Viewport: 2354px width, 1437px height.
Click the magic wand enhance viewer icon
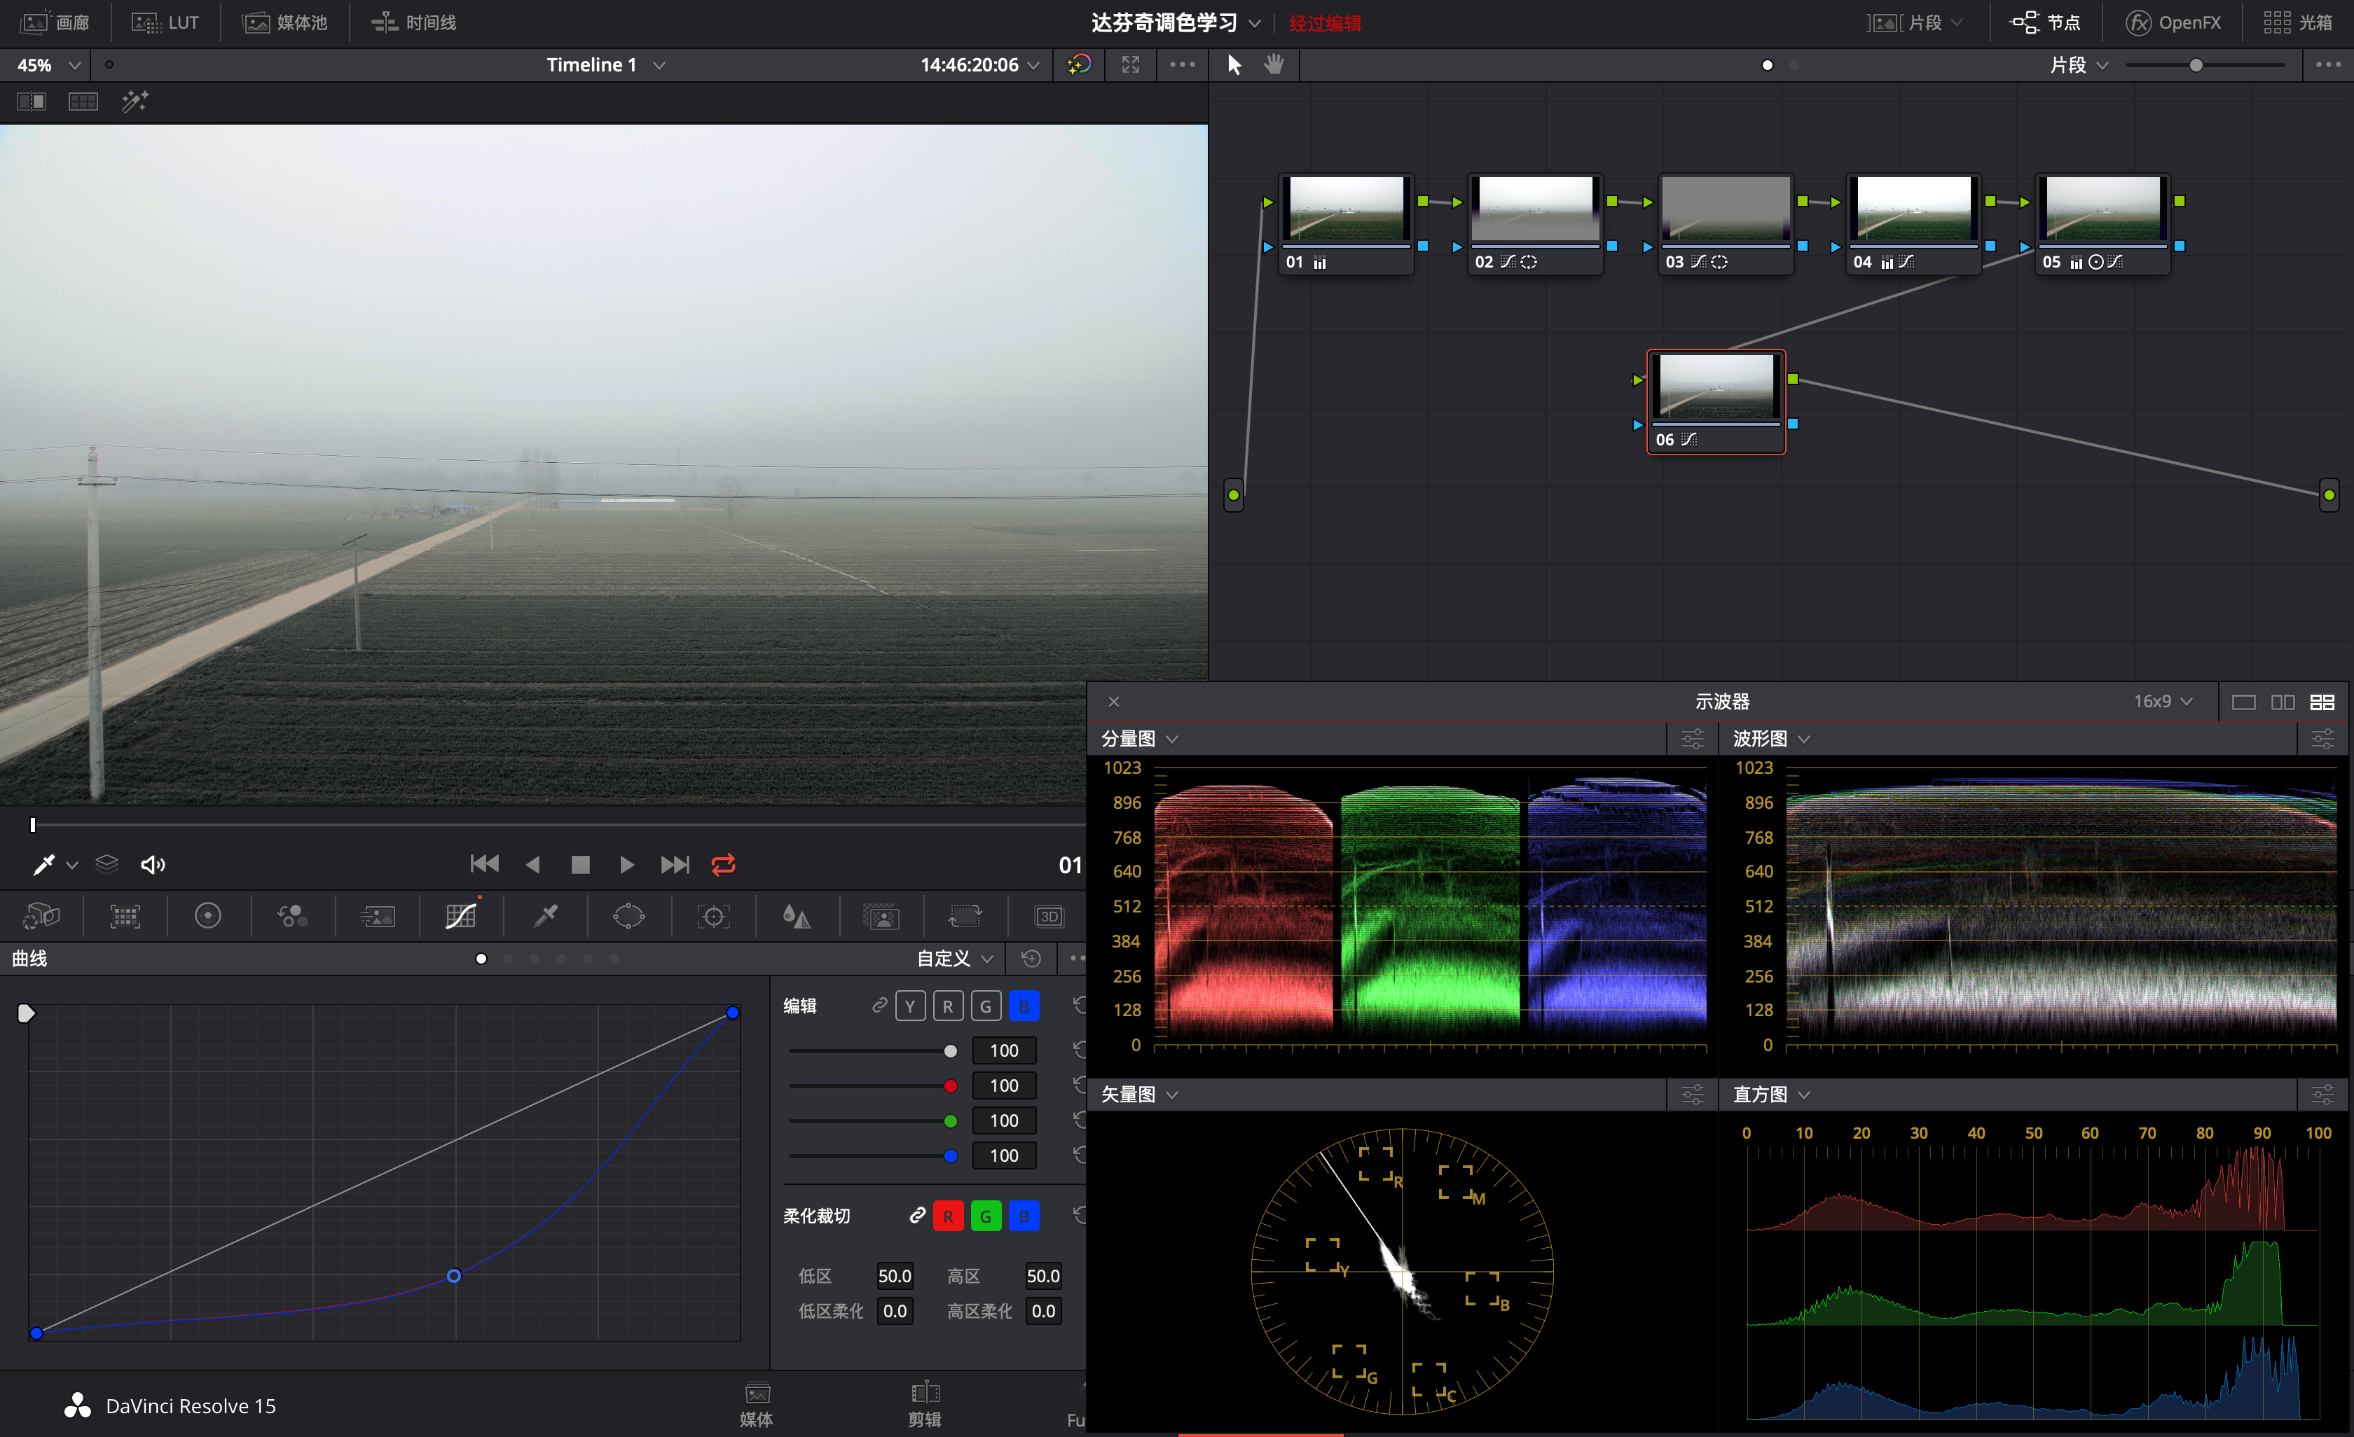coord(135,102)
